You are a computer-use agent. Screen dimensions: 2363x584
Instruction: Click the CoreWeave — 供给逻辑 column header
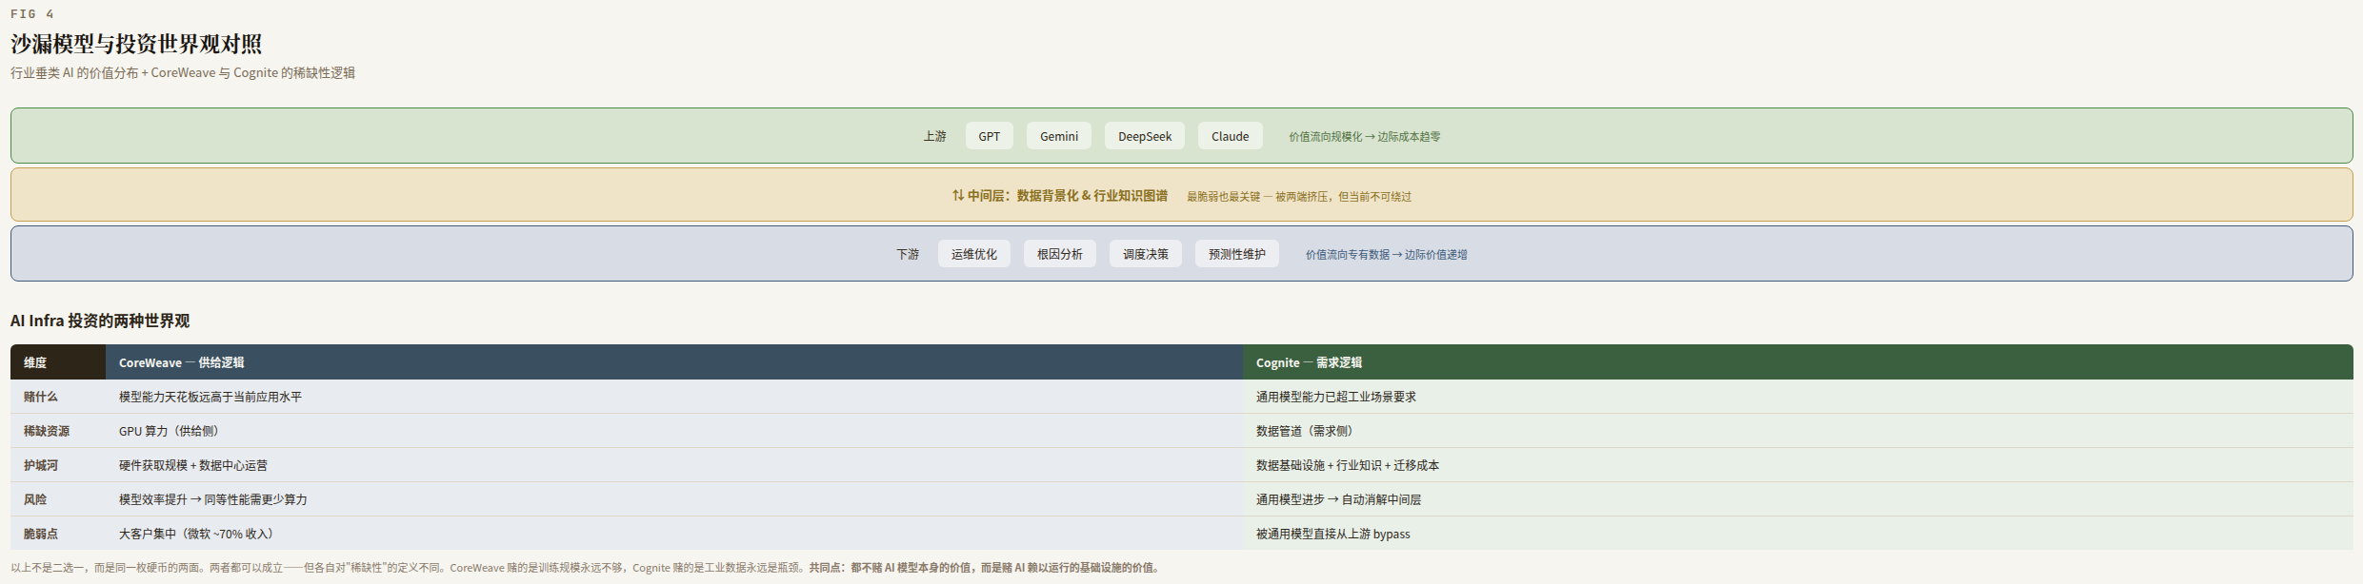674,362
